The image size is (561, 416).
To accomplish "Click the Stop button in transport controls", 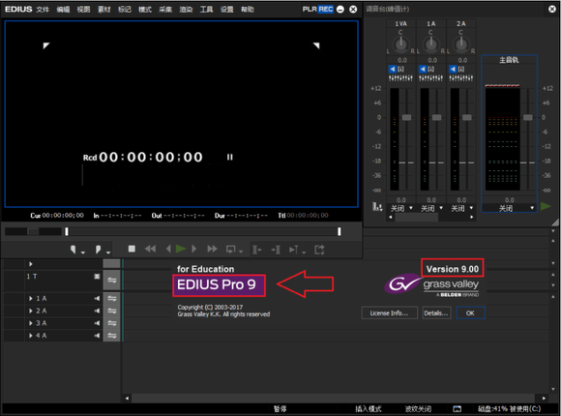I will 132,249.
